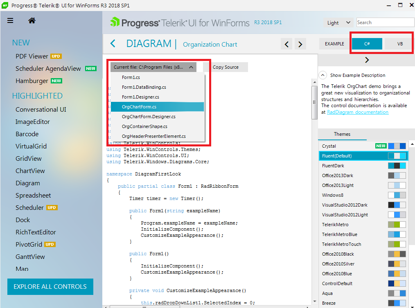The height and width of the screenshot is (308, 415).
Task: Open Scheduler in Highlighted list
Action: pos(29,208)
